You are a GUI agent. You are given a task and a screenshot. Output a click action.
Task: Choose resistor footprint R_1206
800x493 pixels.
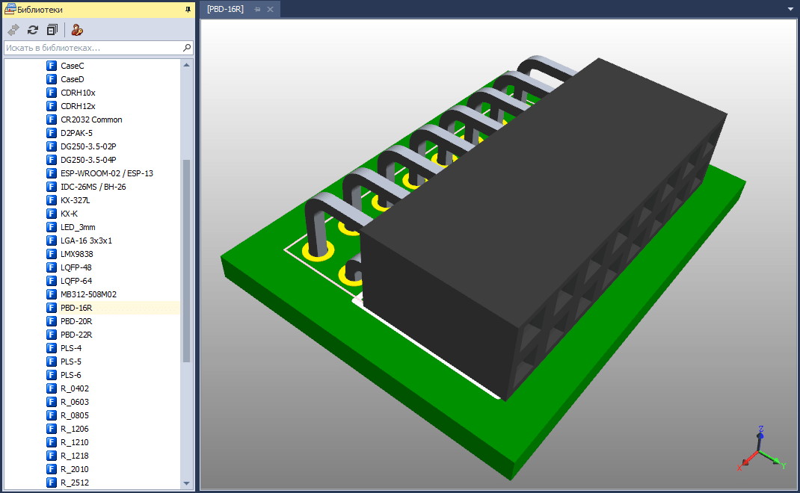75,429
